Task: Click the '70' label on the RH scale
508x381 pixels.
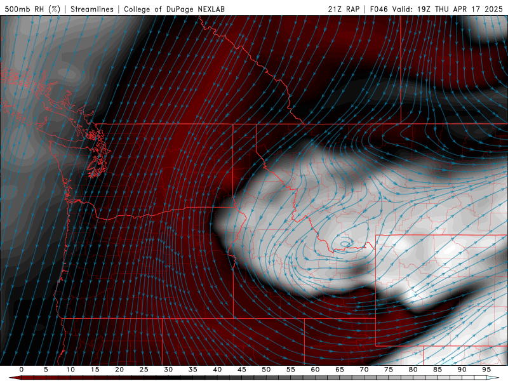Action: click(x=364, y=370)
